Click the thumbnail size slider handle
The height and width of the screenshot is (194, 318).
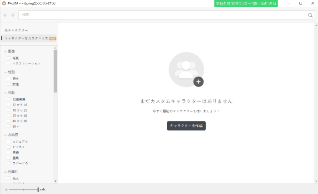pos(38,189)
